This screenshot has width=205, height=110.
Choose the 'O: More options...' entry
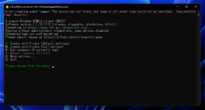click(x=20, y=56)
